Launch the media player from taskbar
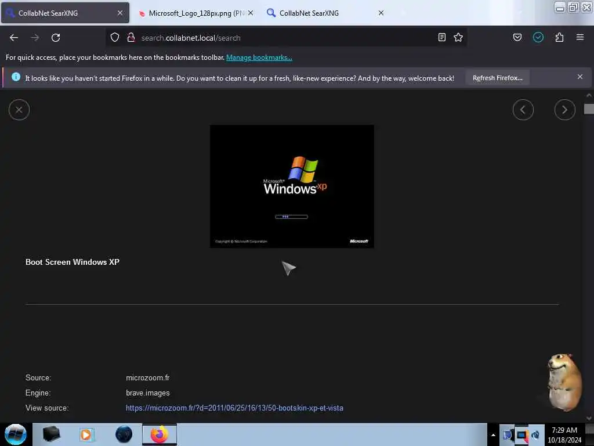Image resolution: width=594 pixels, height=446 pixels. click(x=86, y=434)
